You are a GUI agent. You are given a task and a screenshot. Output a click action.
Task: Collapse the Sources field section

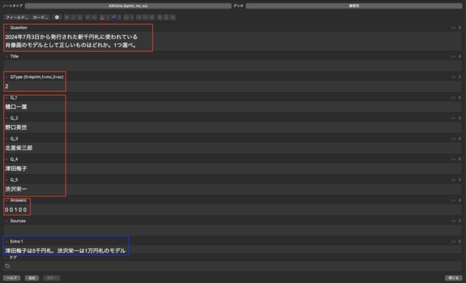[x=7, y=221]
